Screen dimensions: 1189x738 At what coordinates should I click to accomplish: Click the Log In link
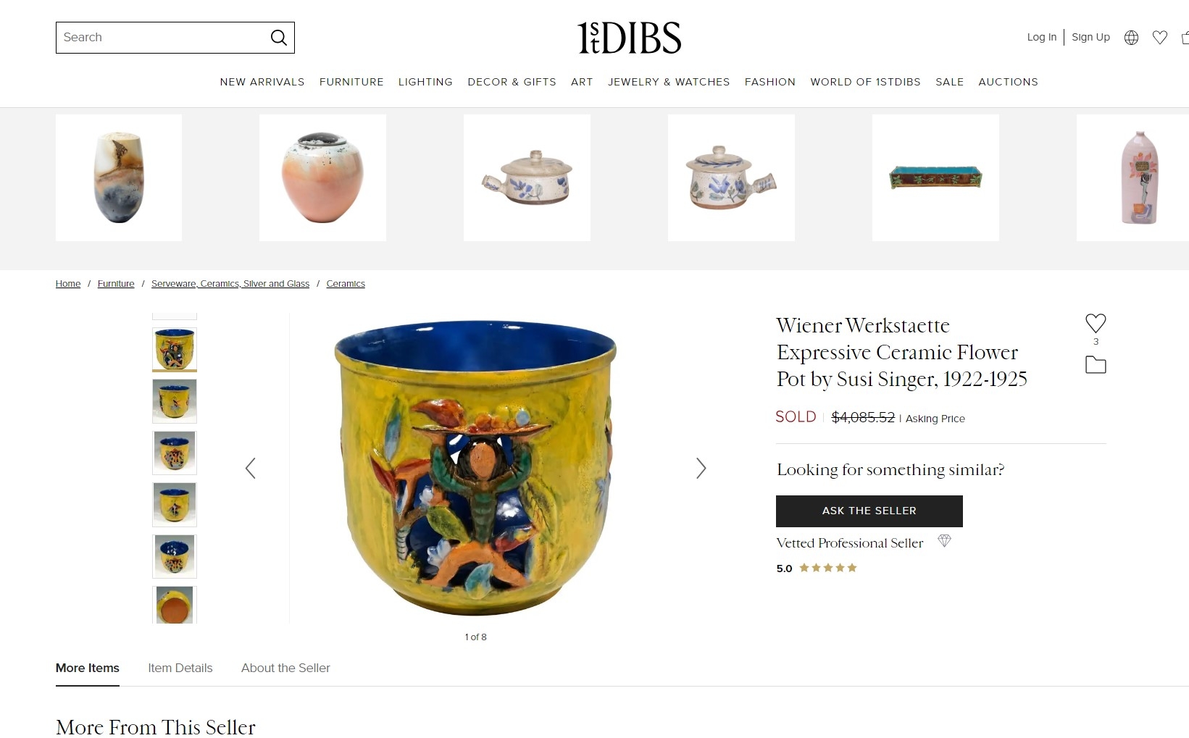tap(1041, 37)
